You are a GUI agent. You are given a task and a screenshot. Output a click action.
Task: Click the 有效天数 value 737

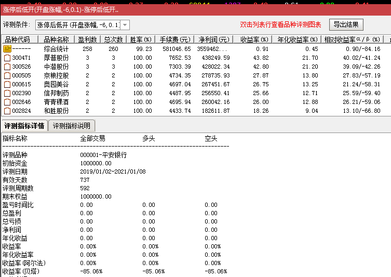tap(85, 180)
